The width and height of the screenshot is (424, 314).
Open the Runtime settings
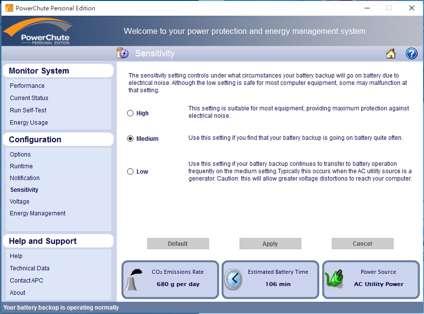coord(21,166)
